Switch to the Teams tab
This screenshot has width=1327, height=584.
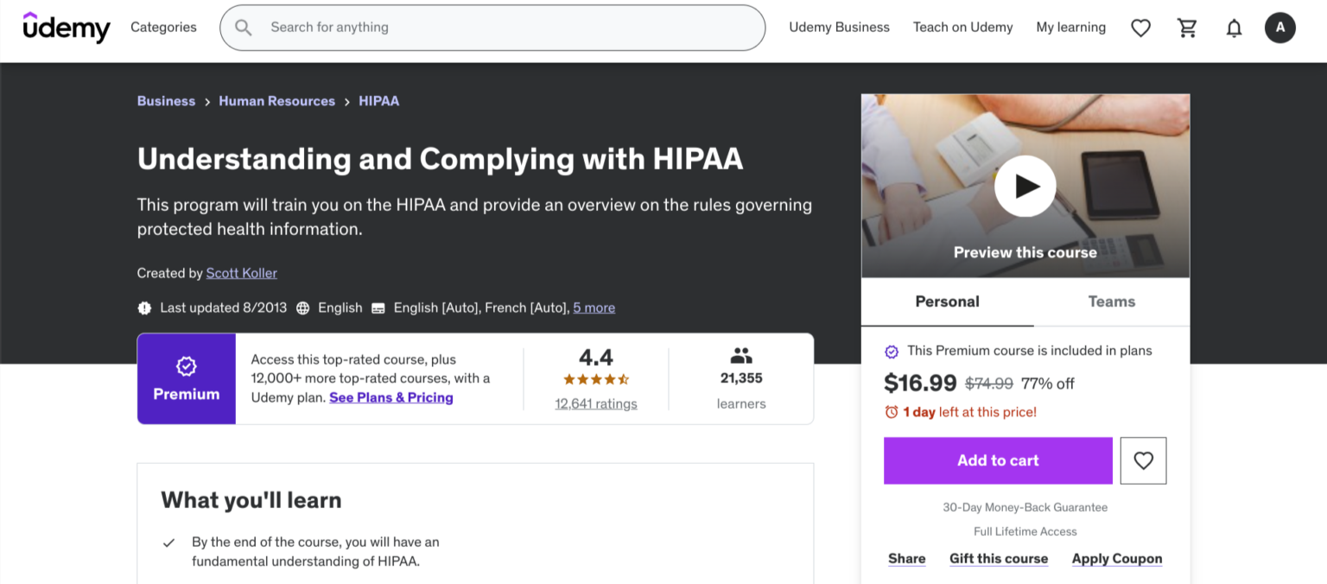(x=1111, y=302)
